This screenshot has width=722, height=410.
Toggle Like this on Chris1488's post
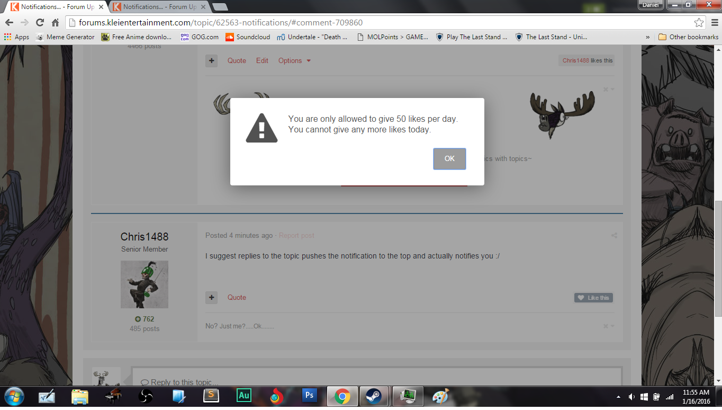pos(593,298)
